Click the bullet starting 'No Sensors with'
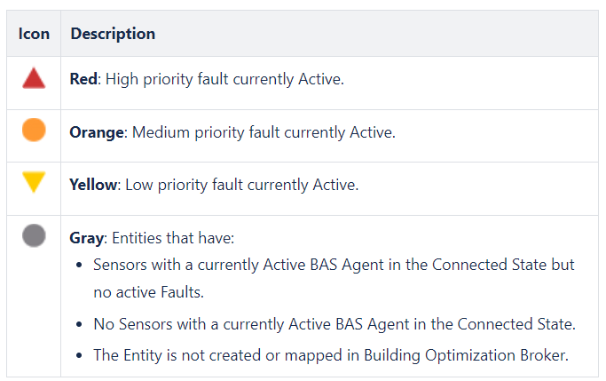The image size is (606, 381). pyautogui.click(x=334, y=324)
